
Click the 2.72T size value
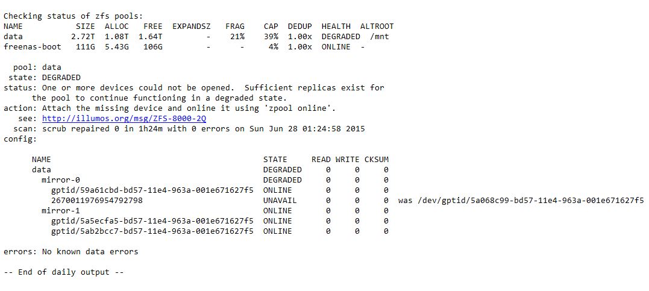(x=83, y=36)
